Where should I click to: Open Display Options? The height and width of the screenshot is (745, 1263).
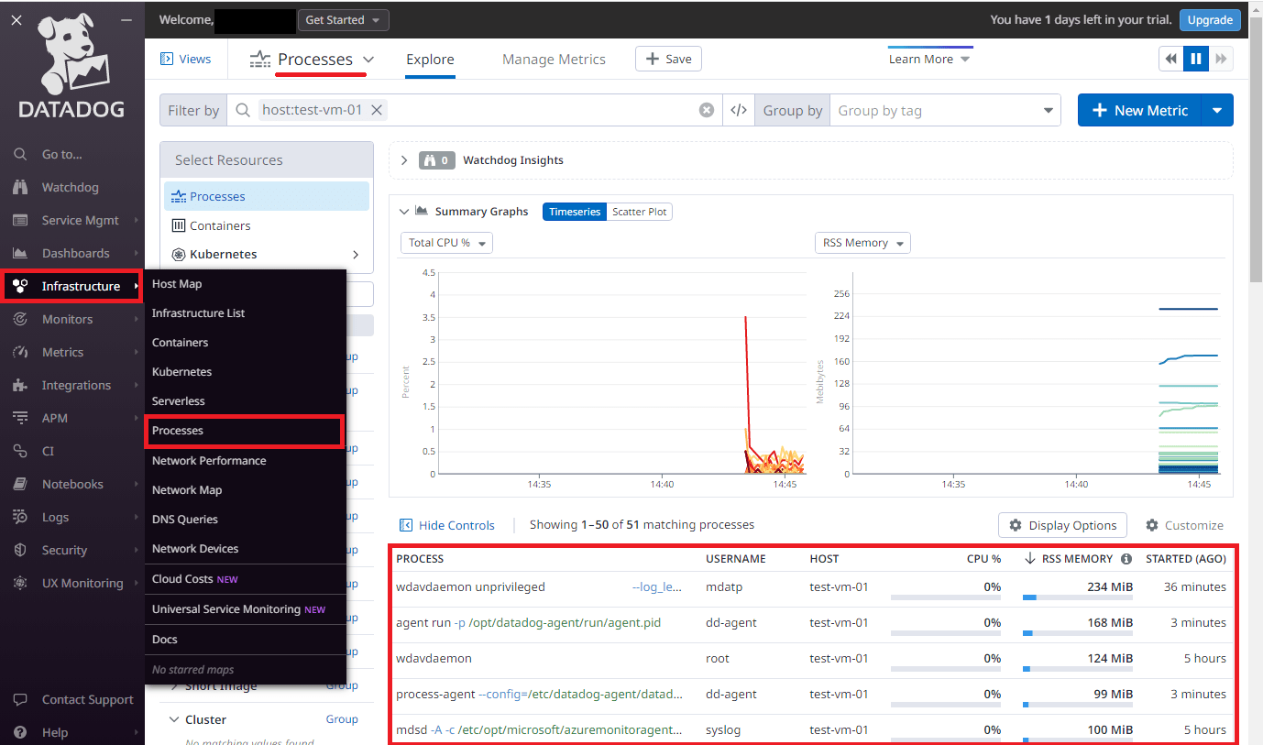[x=1062, y=525]
